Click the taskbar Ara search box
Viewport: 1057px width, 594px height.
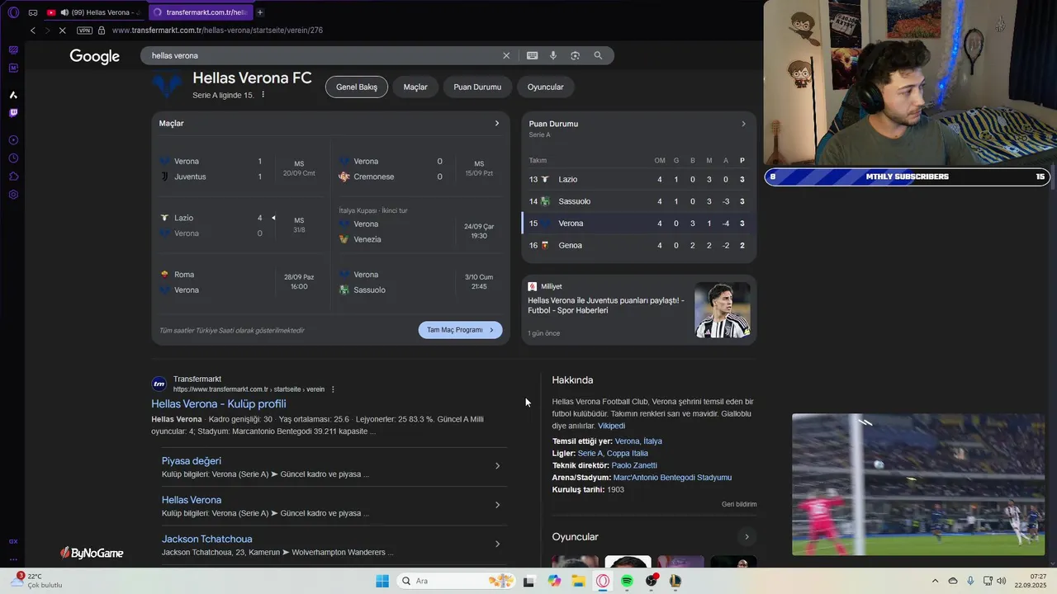tap(457, 581)
